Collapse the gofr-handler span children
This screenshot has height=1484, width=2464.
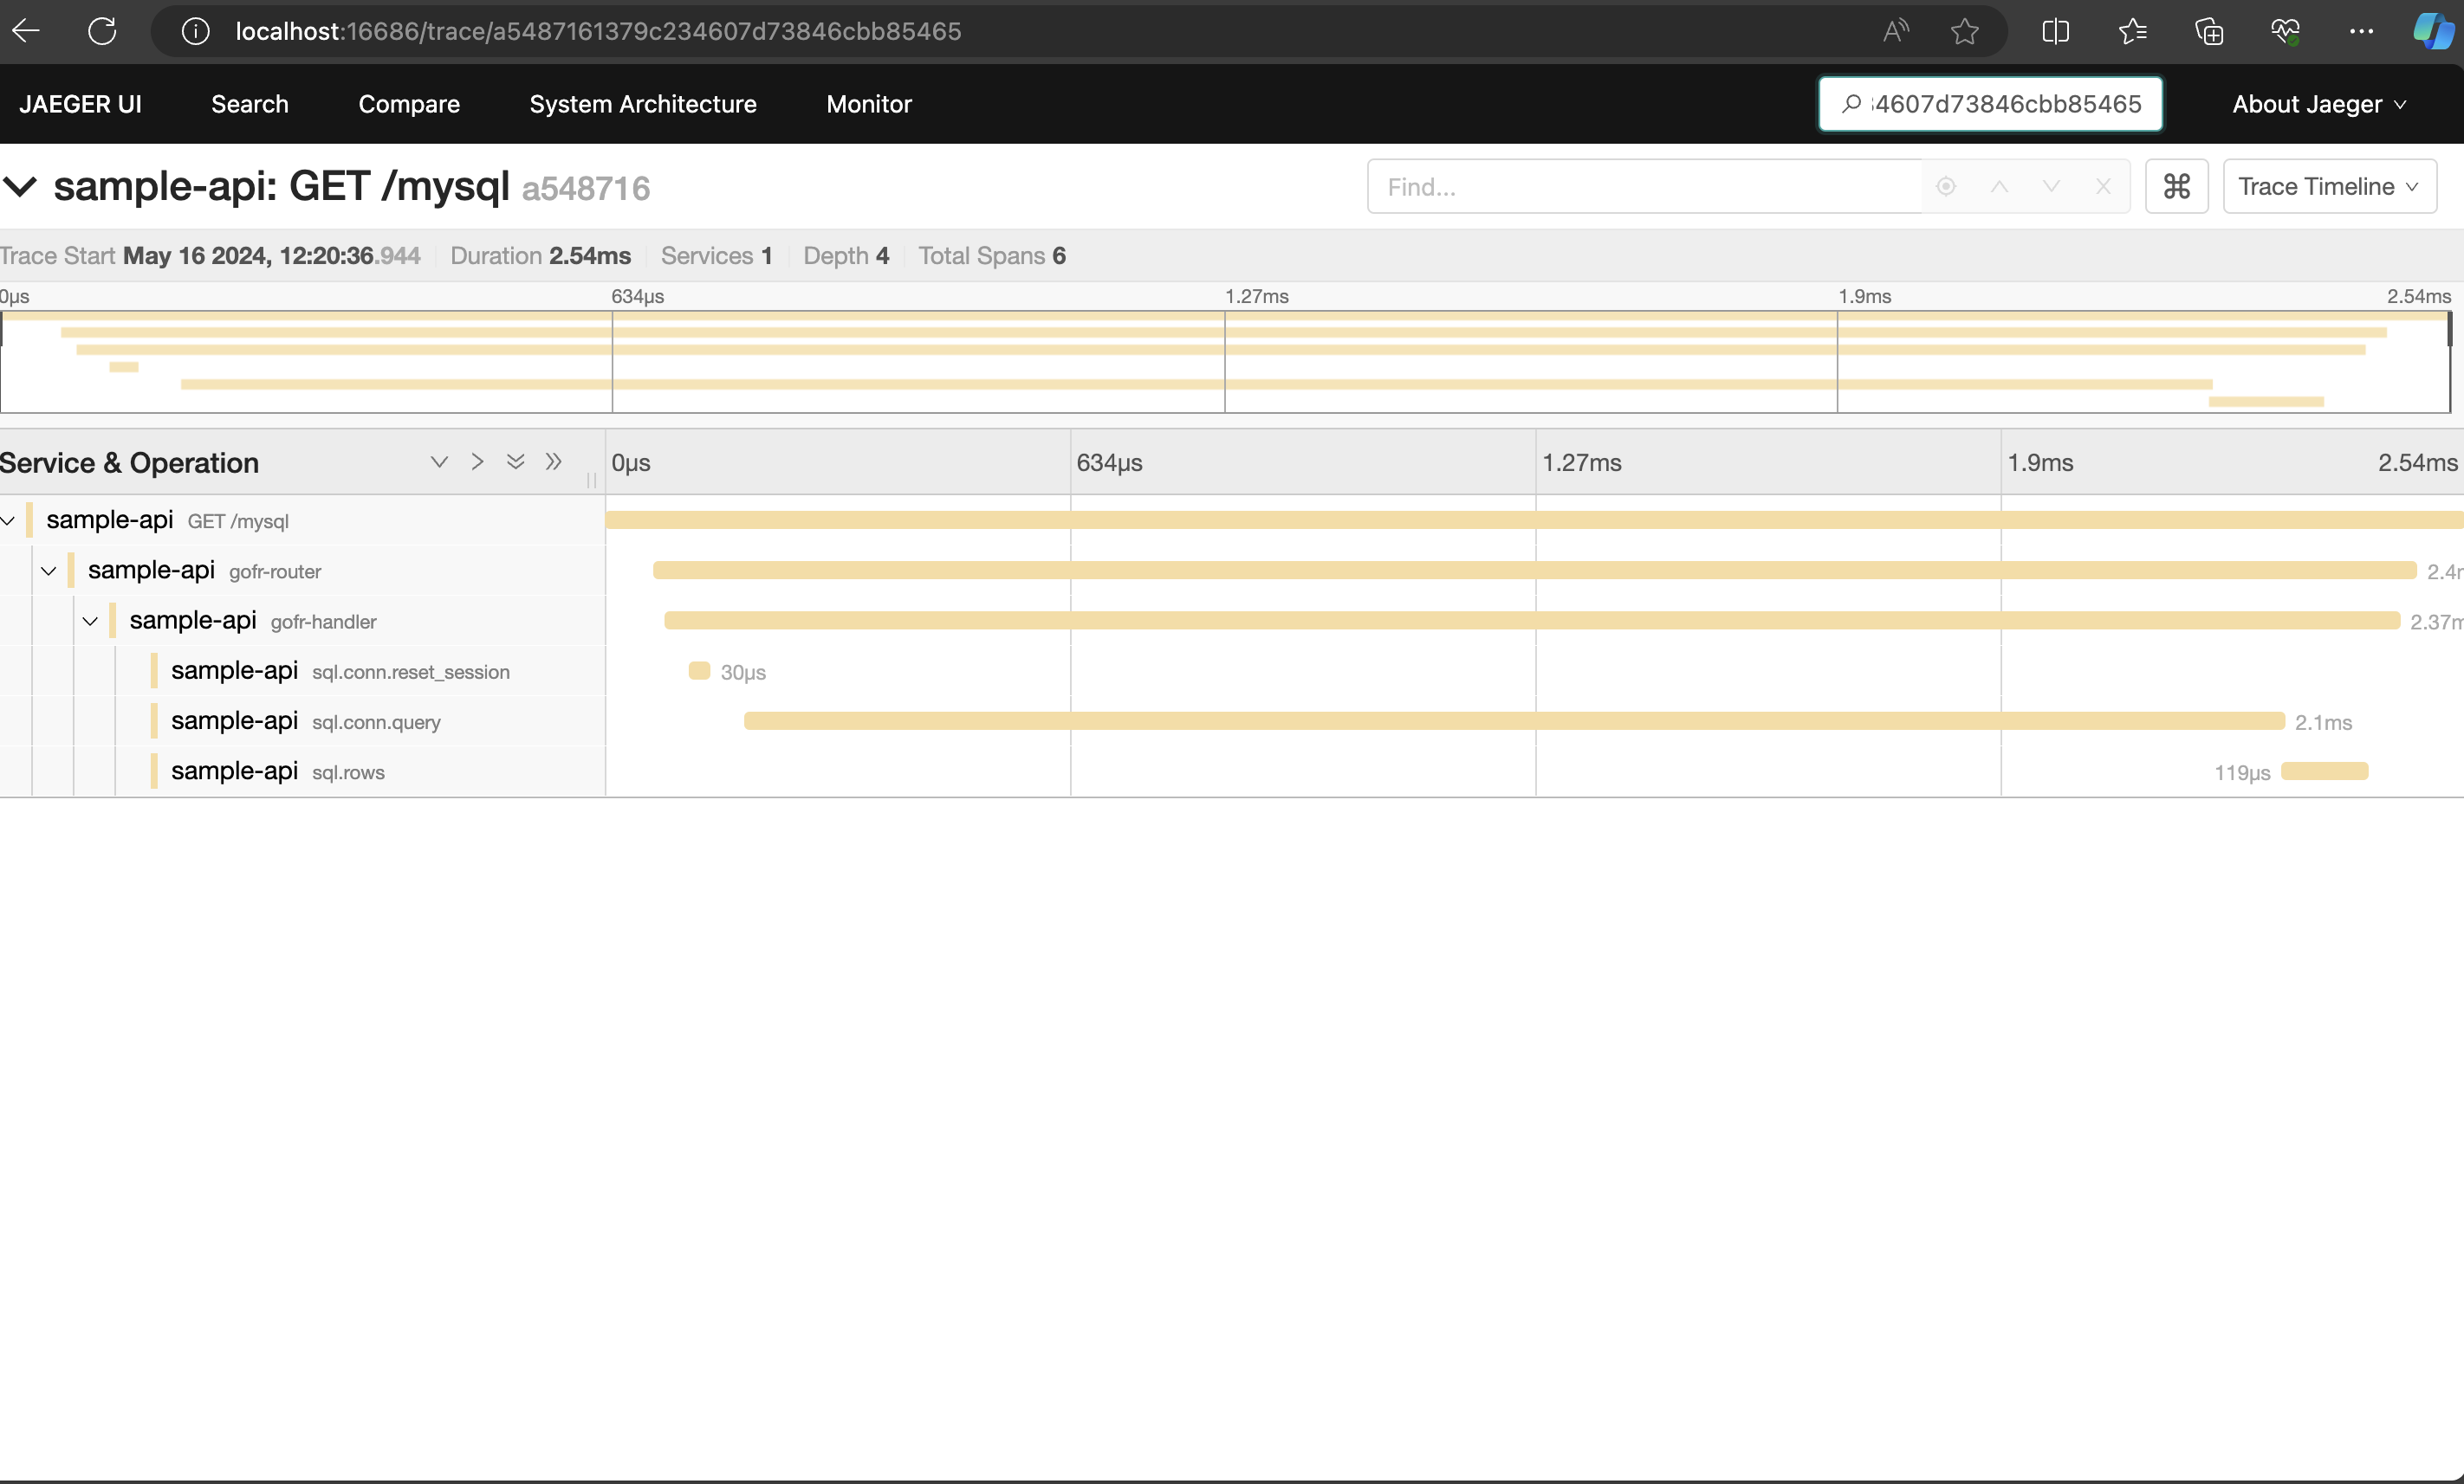90,621
